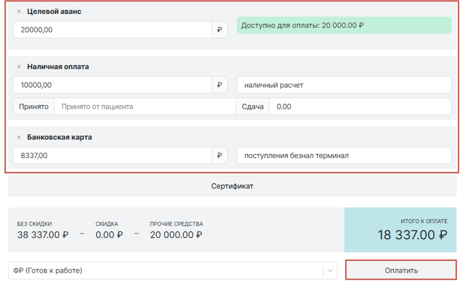This screenshot has width=464, height=282.
Task: Focus the Наличная оплата amount field
Action: click(x=112, y=85)
